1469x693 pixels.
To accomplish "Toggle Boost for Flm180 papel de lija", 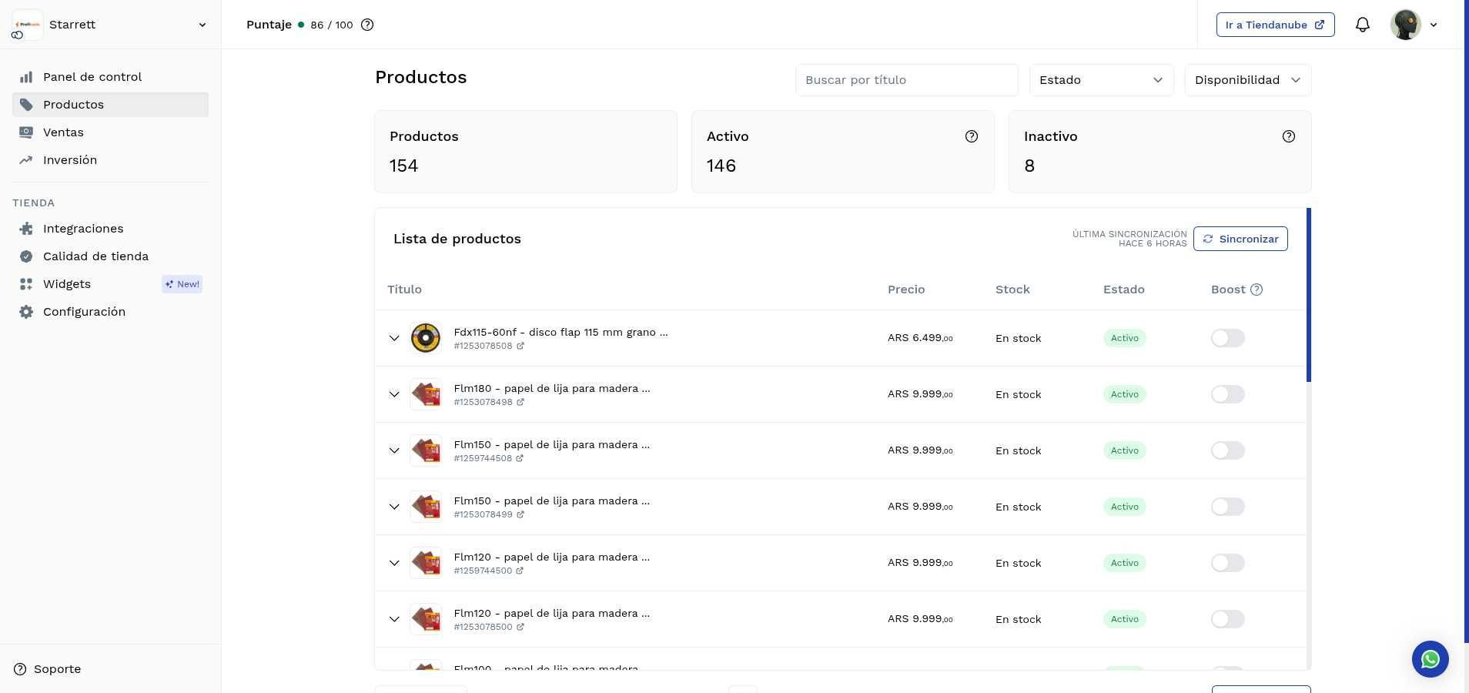I will 1227,394.
